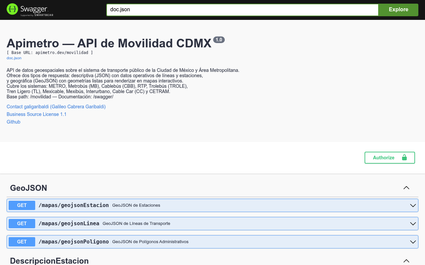Click the Apimetro API title heading
This screenshot has height=265, width=425.
coord(109,43)
